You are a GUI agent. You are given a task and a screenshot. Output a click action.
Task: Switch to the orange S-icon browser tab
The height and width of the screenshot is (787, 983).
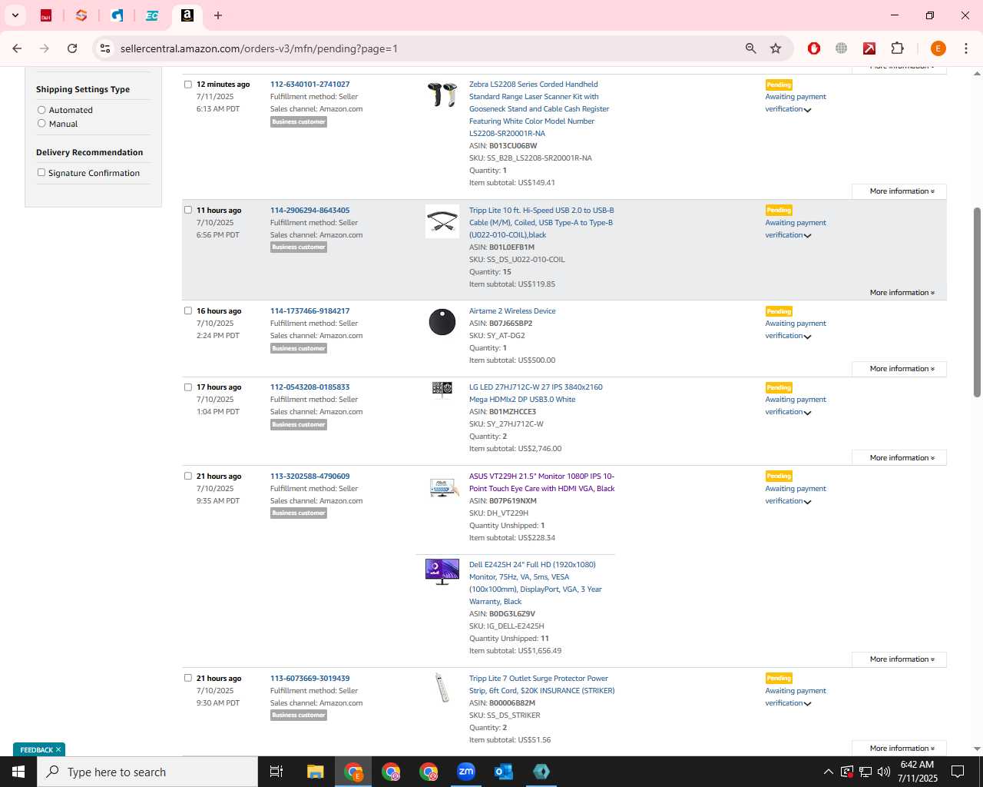(x=81, y=15)
